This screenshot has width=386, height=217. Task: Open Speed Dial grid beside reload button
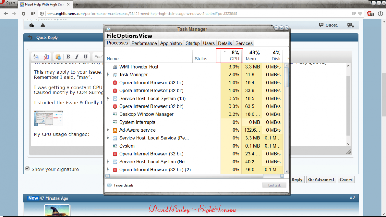33,14
